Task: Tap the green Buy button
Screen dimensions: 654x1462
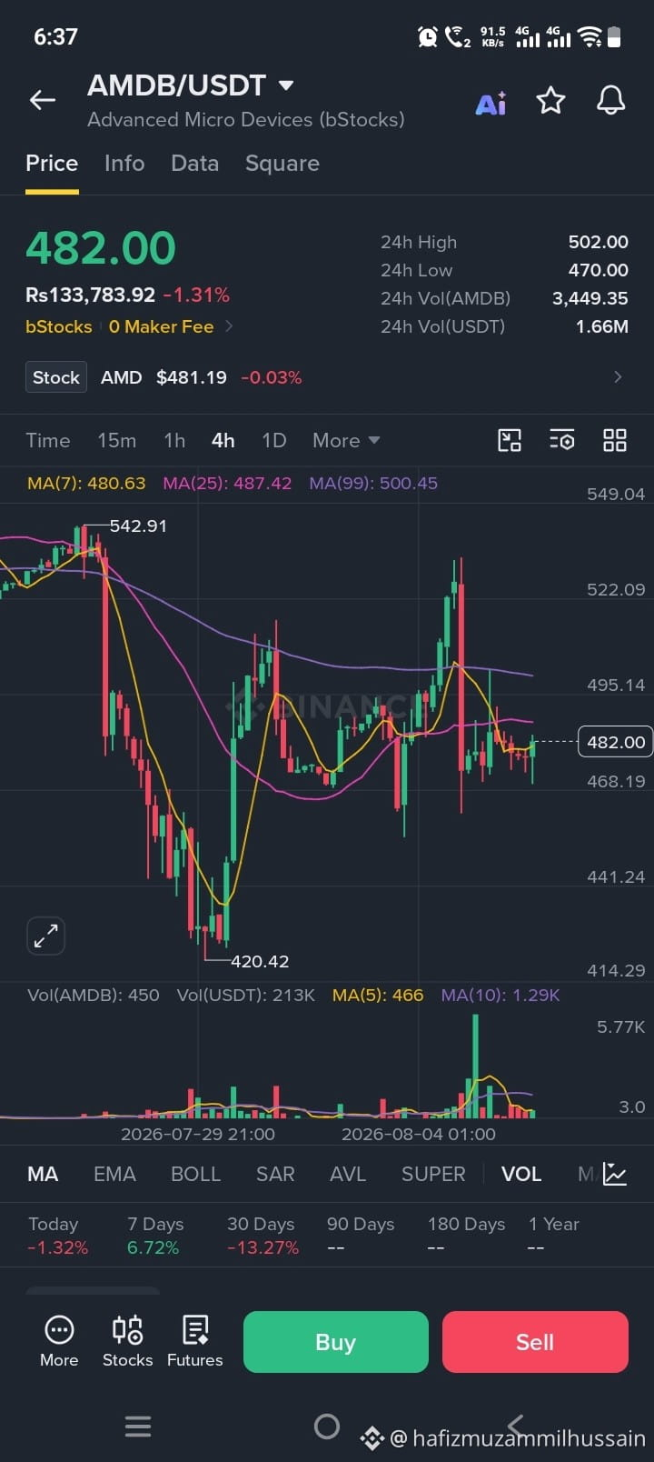Action: (x=336, y=1342)
